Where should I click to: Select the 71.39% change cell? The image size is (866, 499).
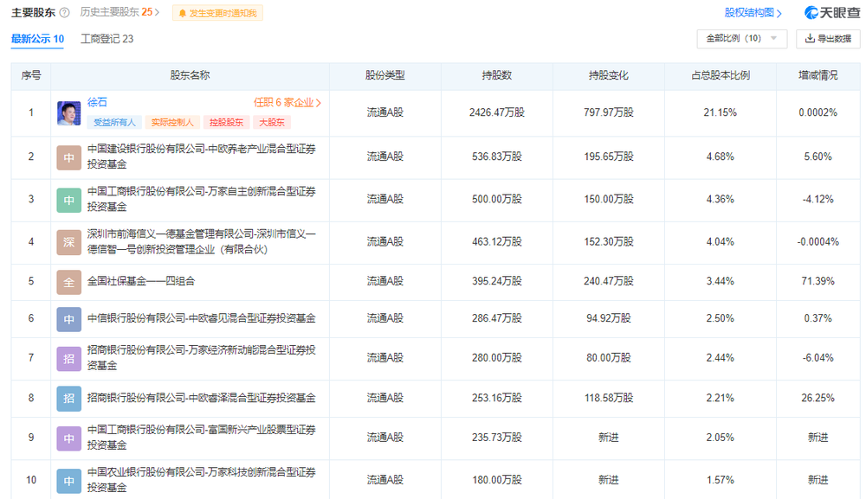[818, 281]
